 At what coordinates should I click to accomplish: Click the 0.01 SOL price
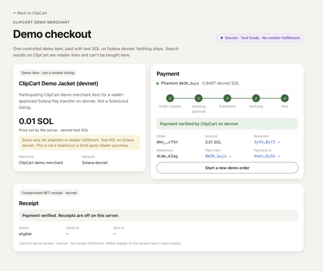(36, 121)
